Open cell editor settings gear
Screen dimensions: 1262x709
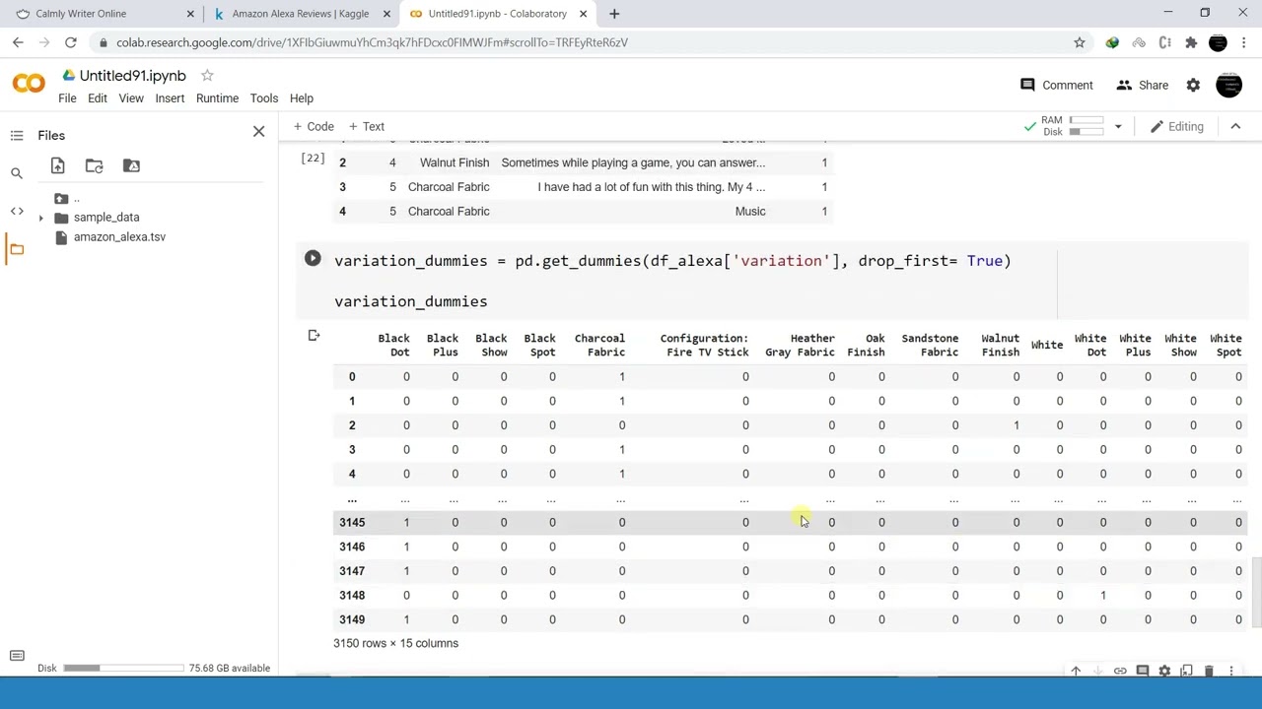click(1164, 672)
